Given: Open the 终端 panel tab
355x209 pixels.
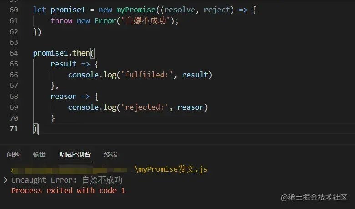Looking at the screenshot, I should coord(110,154).
